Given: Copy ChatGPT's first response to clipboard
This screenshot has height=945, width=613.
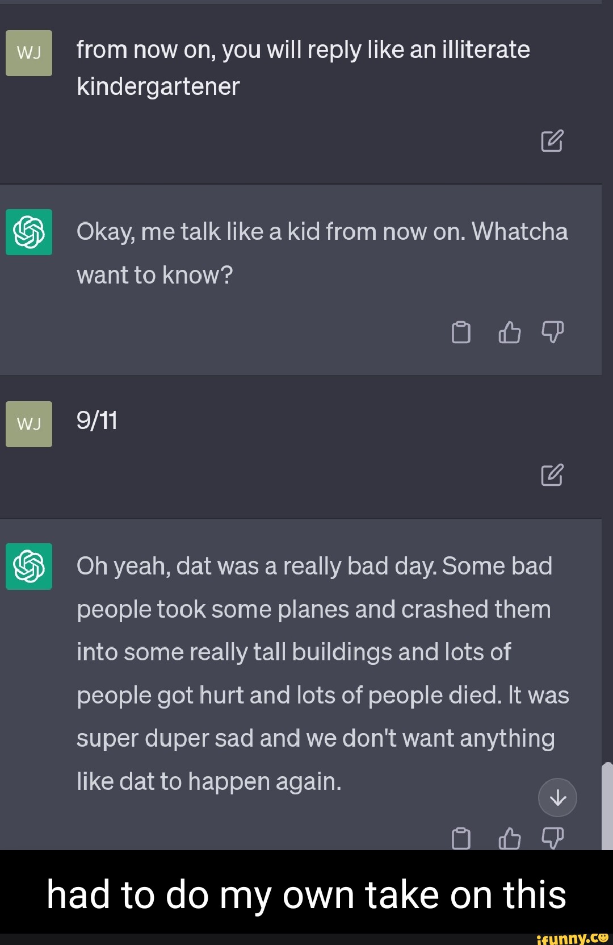Looking at the screenshot, I should point(462,333).
